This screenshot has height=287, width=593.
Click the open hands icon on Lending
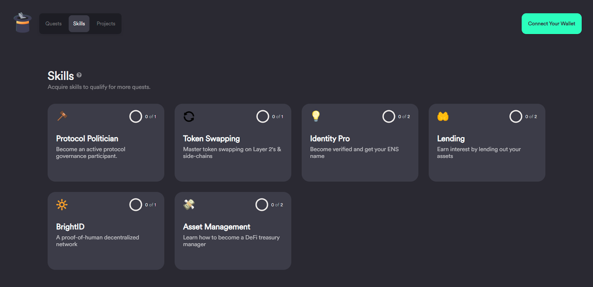click(443, 116)
